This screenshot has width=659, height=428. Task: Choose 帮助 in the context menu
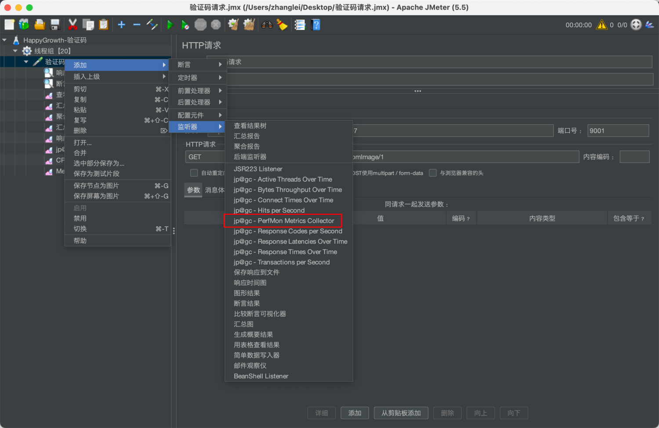coord(118,241)
